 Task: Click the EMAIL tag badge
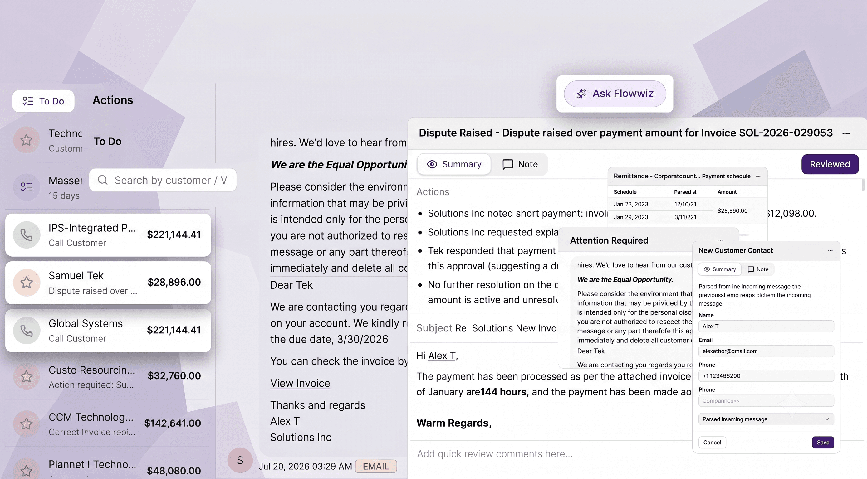click(376, 466)
